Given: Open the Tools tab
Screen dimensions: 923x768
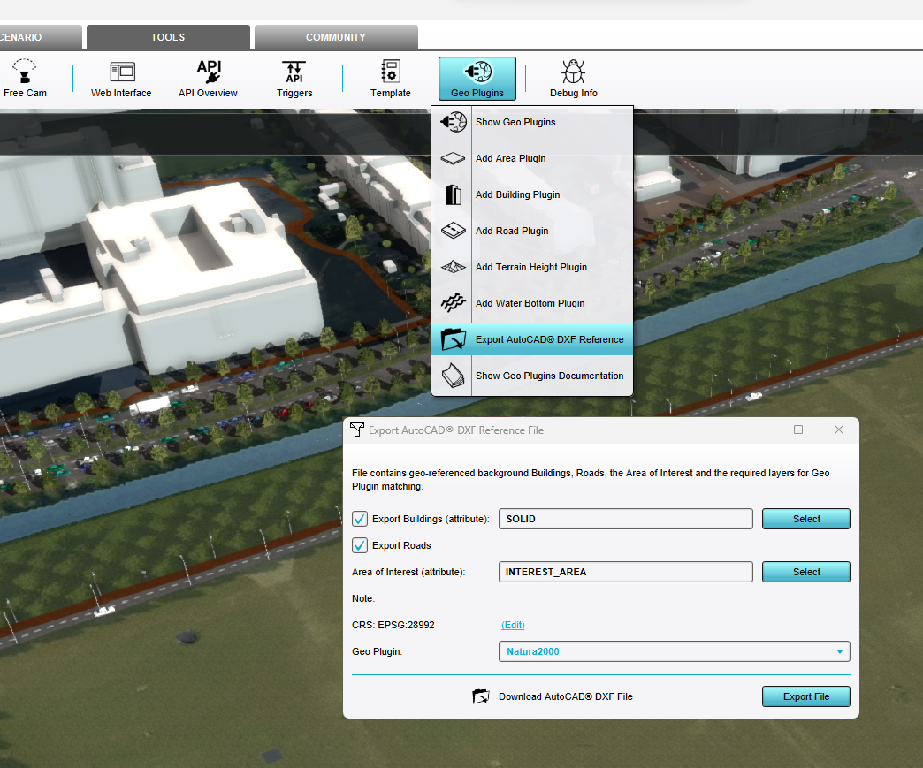Looking at the screenshot, I should pos(168,37).
